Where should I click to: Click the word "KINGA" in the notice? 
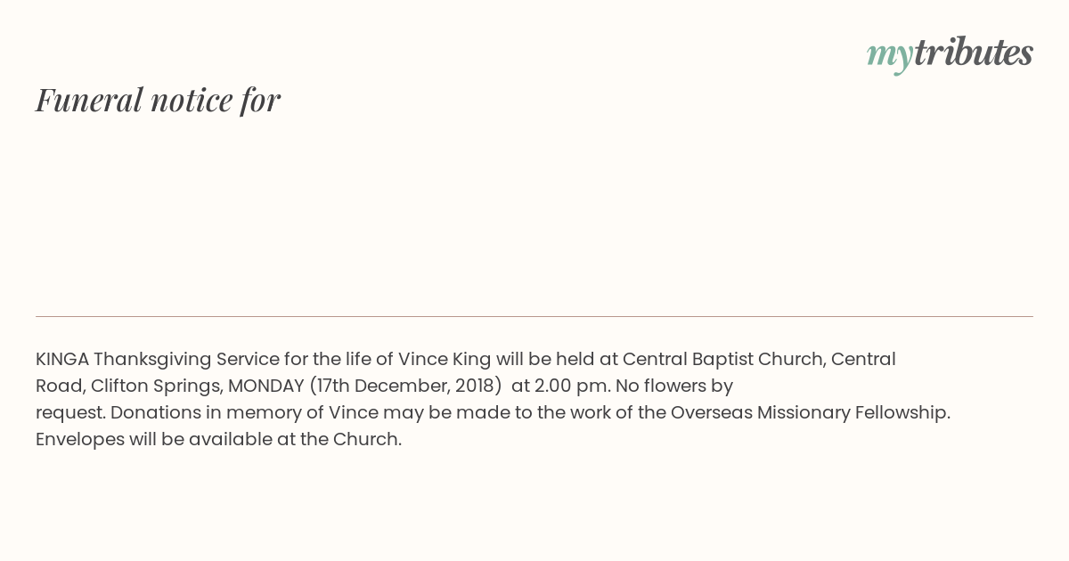62,359
